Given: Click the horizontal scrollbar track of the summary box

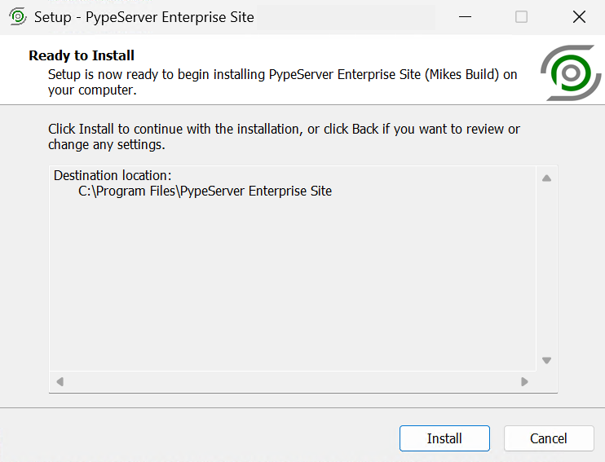Looking at the screenshot, I should click(x=292, y=381).
